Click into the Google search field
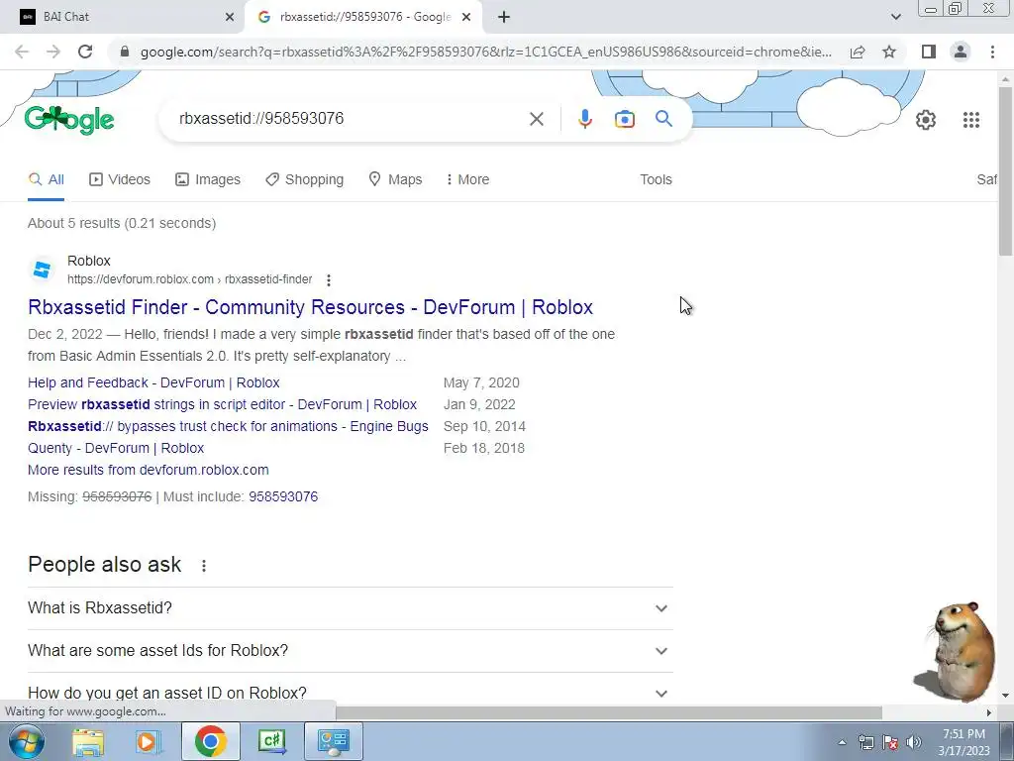Image resolution: width=1014 pixels, height=761 pixels. tap(350, 119)
